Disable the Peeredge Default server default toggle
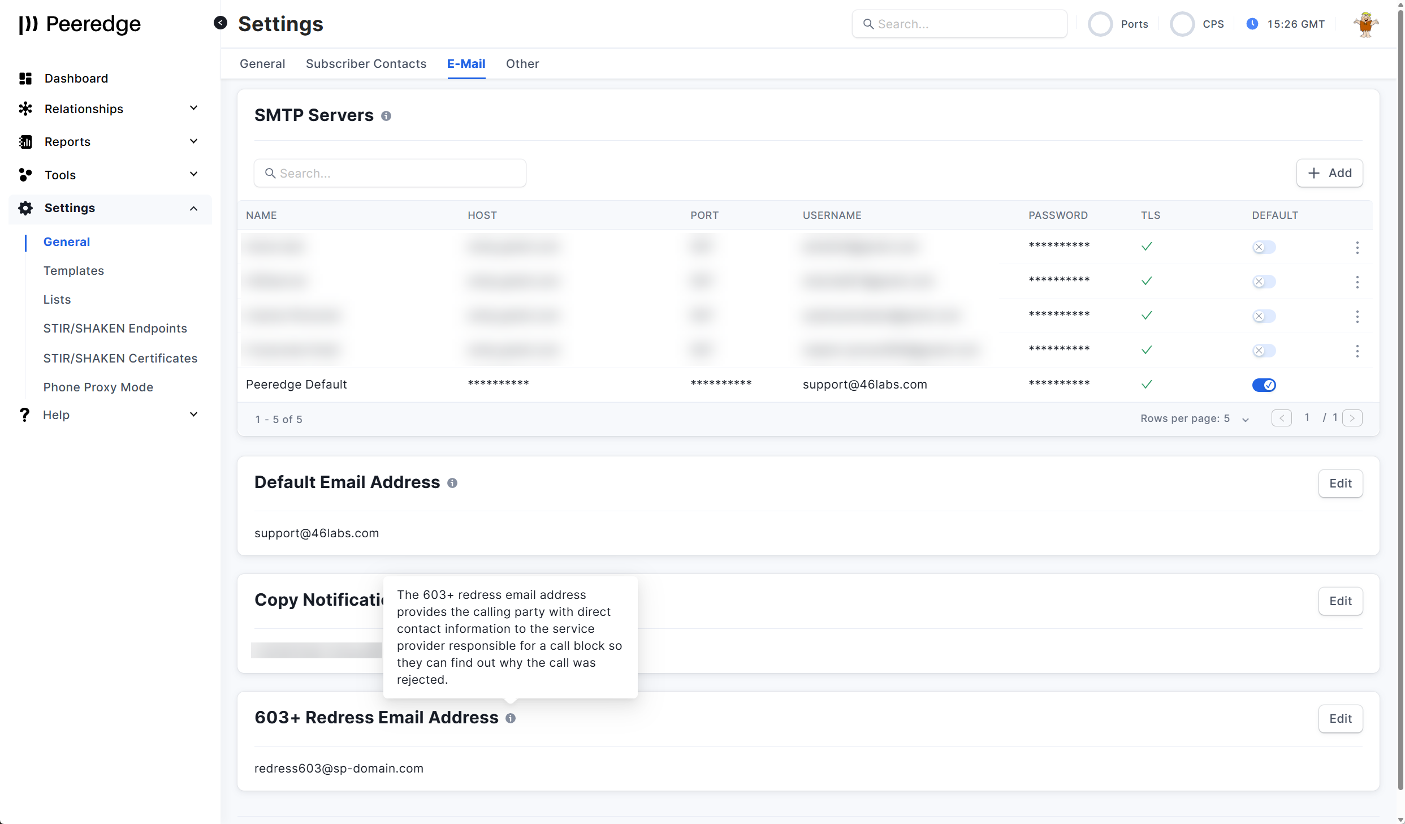 pos(1264,385)
